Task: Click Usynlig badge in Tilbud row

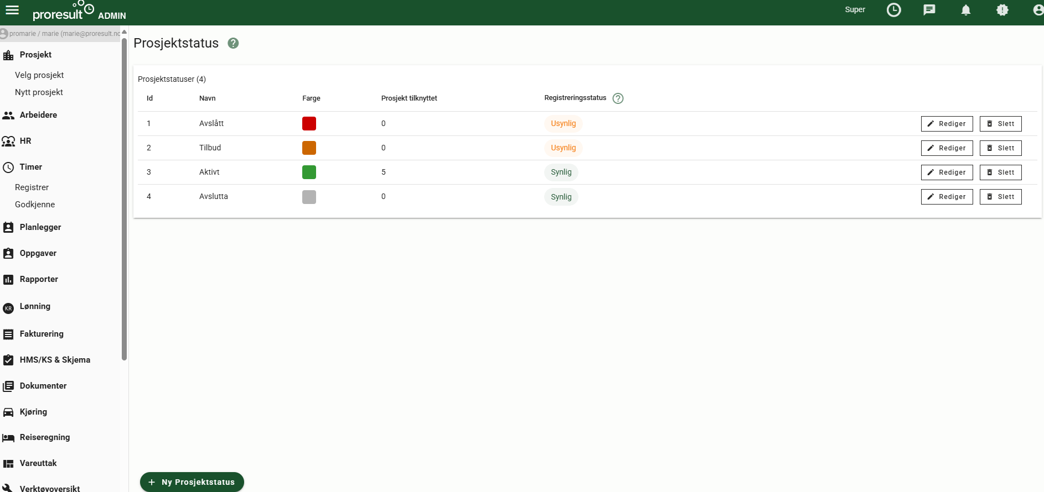Action: point(563,148)
